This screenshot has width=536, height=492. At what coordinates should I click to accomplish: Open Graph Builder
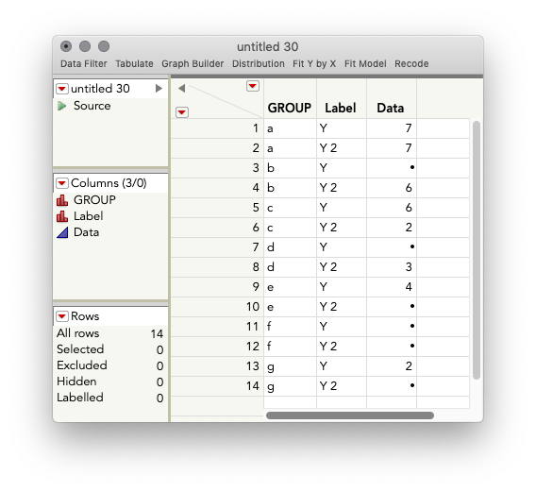click(x=193, y=63)
